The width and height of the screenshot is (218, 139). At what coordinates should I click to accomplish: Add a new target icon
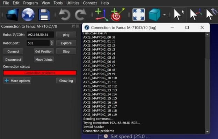[x=118, y=15]
